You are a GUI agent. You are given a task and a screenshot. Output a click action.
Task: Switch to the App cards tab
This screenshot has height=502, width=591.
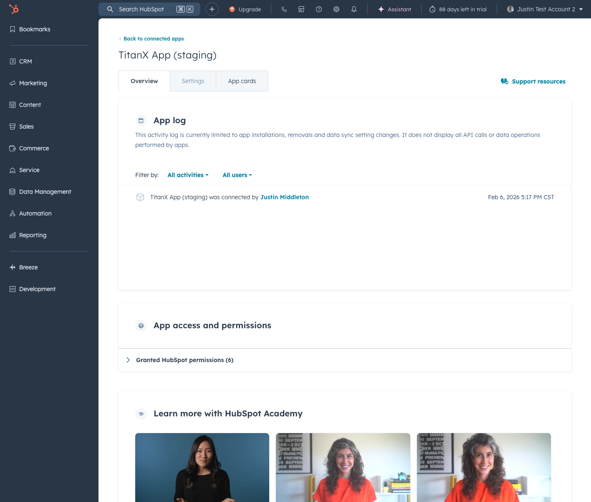(x=242, y=81)
